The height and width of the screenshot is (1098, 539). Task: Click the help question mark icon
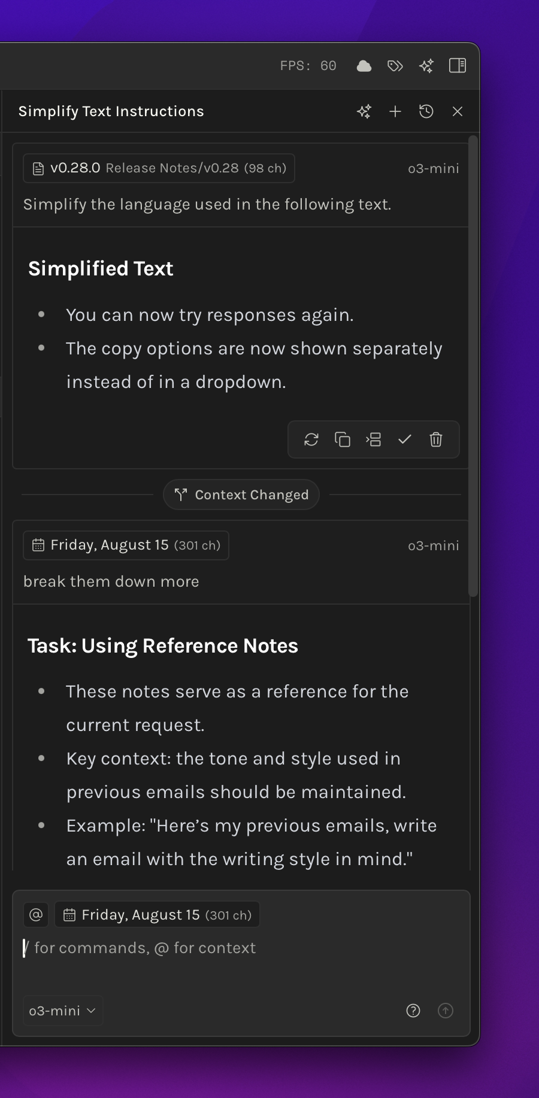coord(413,1011)
